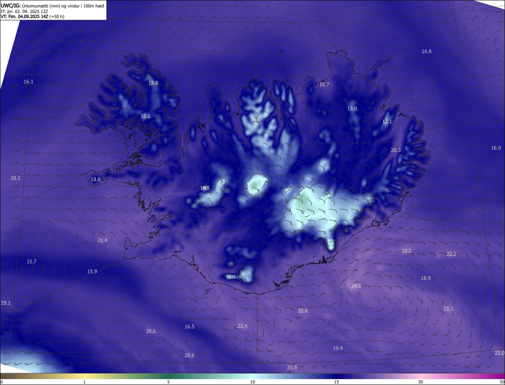Select the 19.1 value label
This screenshot has height=385, width=505.
point(6,303)
